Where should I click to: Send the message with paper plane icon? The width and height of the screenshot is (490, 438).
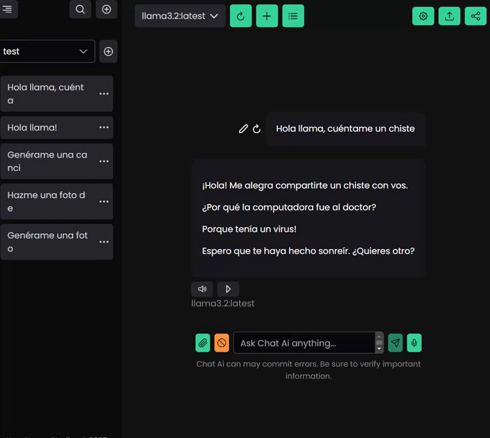(396, 343)
